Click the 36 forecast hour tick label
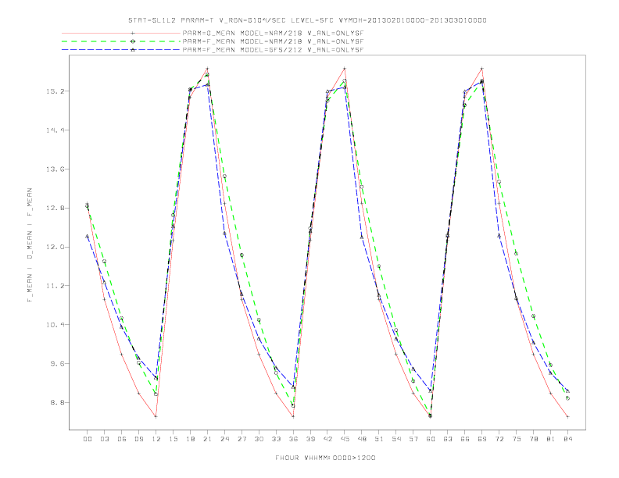This screenshot has height=478, width=619. (x=293, y=439)
